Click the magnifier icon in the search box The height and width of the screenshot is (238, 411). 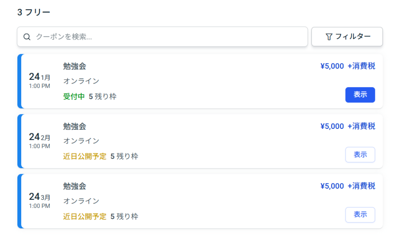(27, 37)
